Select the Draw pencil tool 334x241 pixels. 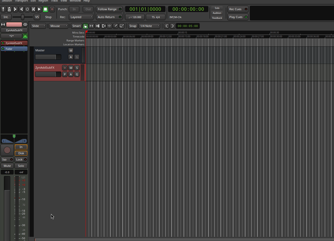tap(115, 26)
